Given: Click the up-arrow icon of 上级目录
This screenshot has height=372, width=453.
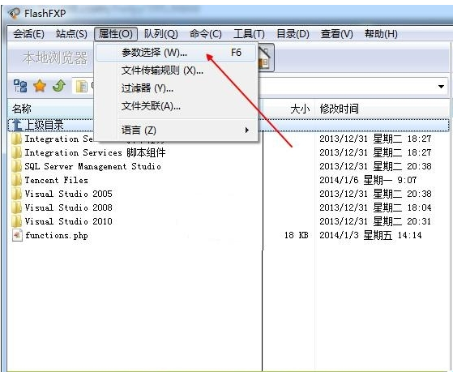Looking at the screenshot, I should click(x=17, y=125).
